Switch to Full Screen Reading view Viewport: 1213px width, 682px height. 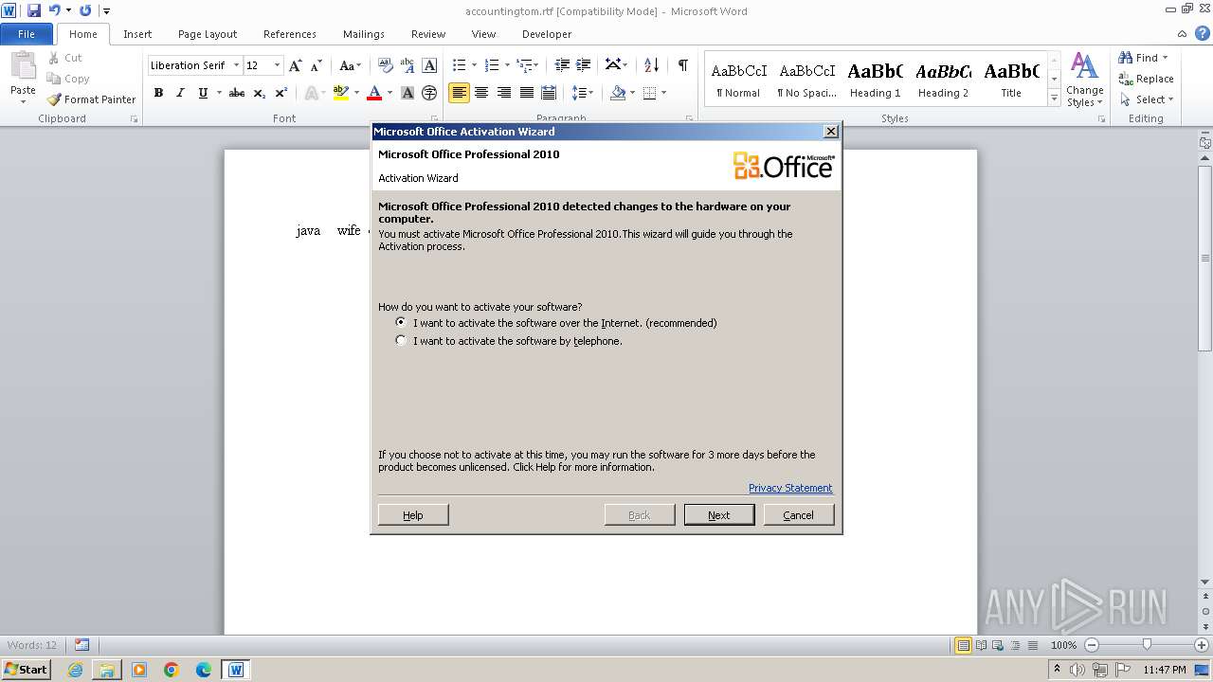pos(980,645)
